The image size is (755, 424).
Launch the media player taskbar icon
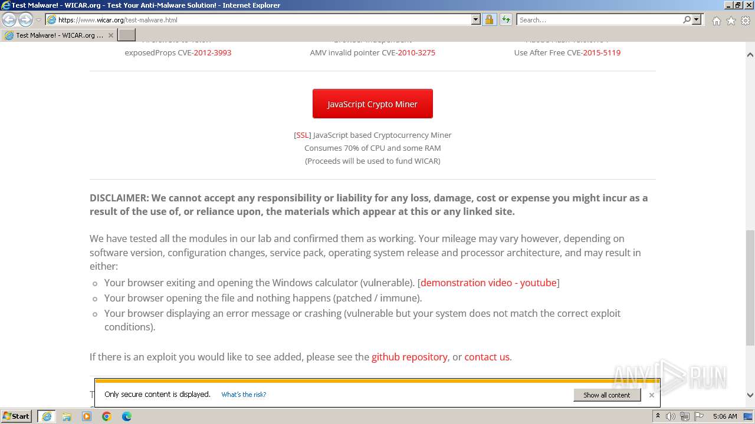[x=87, y=416]
